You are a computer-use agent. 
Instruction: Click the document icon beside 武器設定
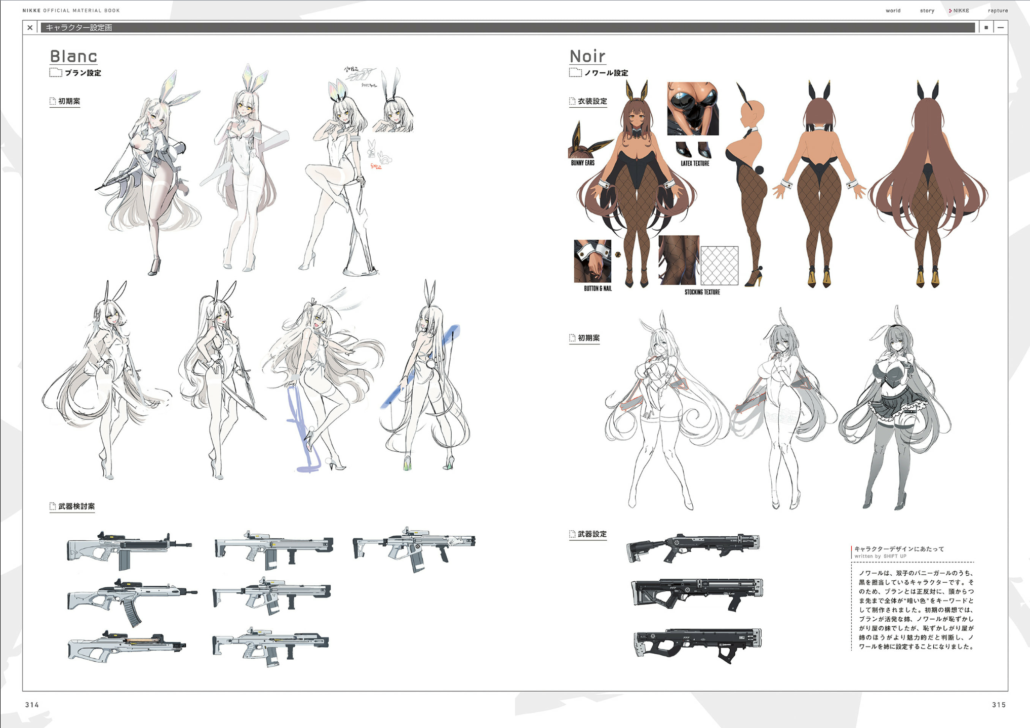pyautogui.click(x=572, y=534)
